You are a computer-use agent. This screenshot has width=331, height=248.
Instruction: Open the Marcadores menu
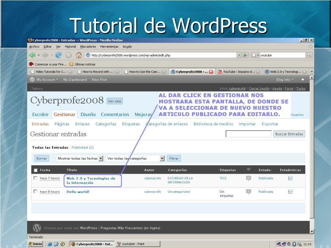tap(88, 46)
